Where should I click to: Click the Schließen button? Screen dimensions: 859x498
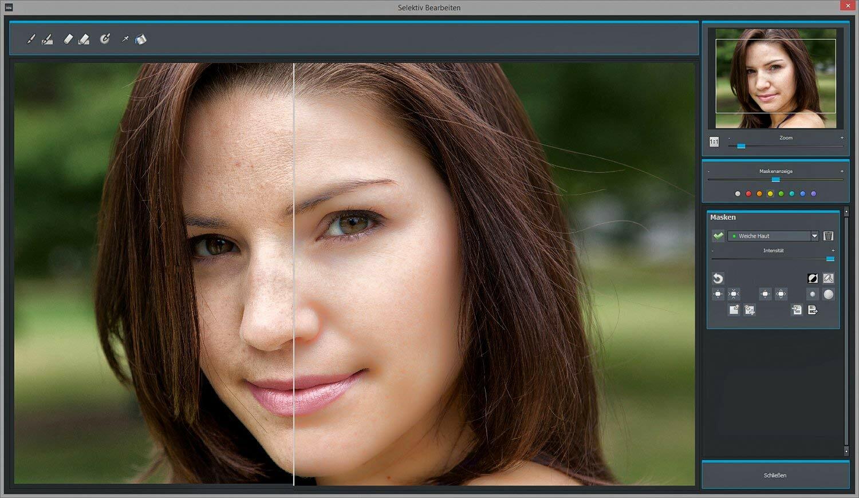pyautogui.click(x=775, y=475)
